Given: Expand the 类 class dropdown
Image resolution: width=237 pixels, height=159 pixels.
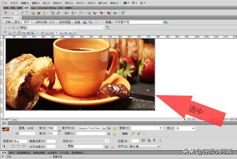Looking at the screenshot, I should 185,128.
